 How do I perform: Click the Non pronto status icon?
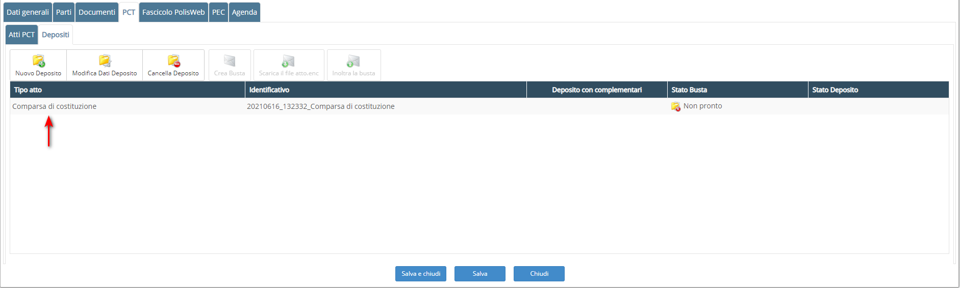(675, 106)
